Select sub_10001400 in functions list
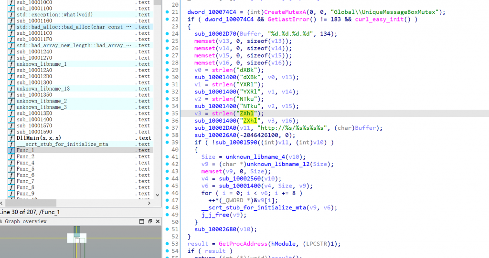 (80, 119)
